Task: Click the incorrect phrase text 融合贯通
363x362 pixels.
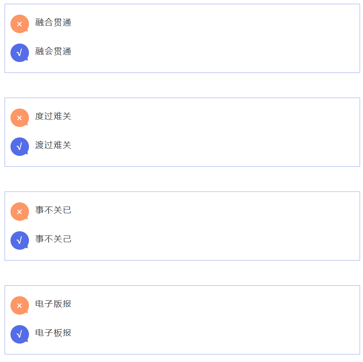Action: pyautogui.click(x=53, y=23)
